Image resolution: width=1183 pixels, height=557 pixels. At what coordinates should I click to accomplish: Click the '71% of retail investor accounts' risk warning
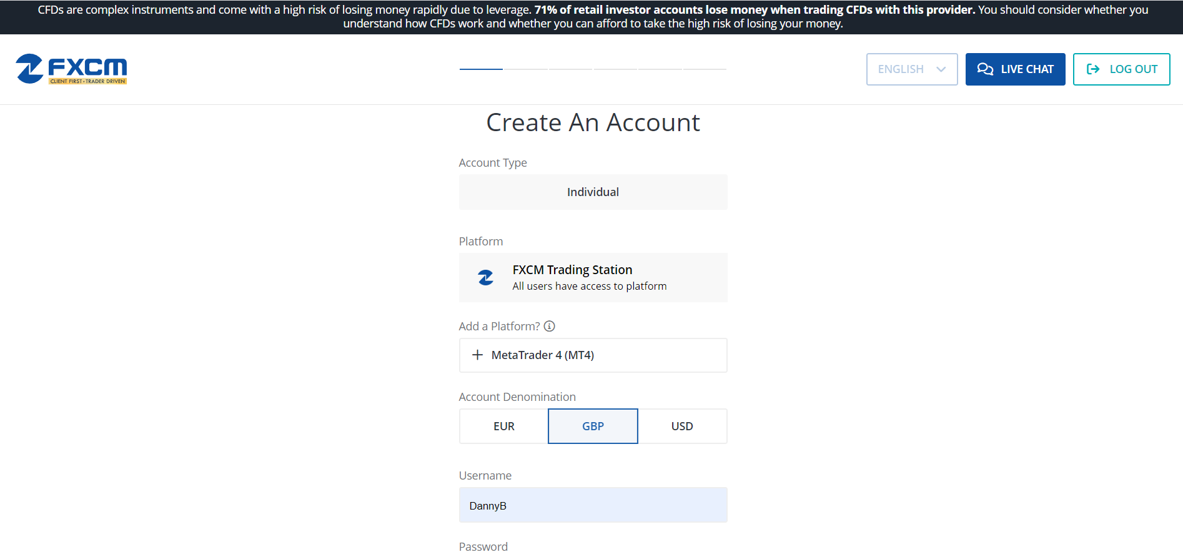pyautogui.click(x=755, y=10)
